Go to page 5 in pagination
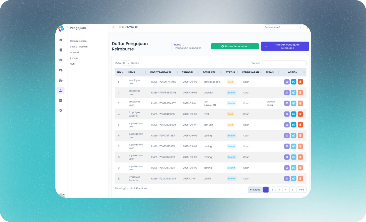The width and height of the screenshot is (366, 222). point(293,190)
